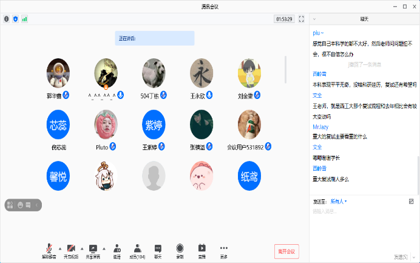This screenshot has height=263, width=420.
Task: Expand the arrow beside 共享屏幕
Action: click(x=104, y=248)
